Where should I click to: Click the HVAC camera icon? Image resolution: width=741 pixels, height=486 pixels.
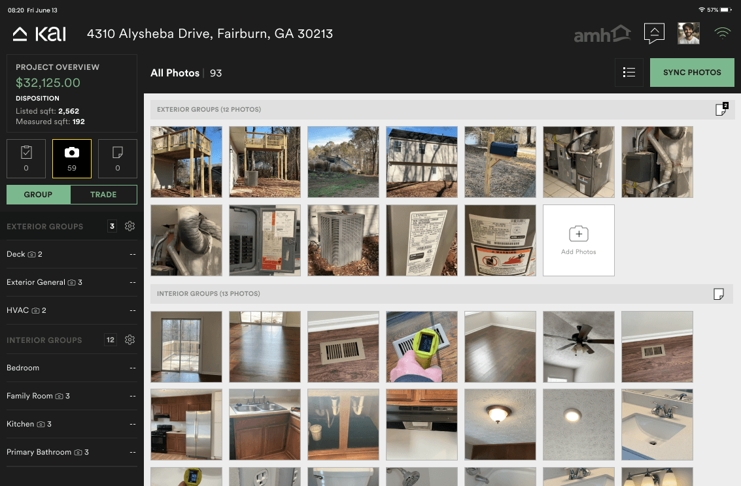pyautogui.click(x=35, y=310)
